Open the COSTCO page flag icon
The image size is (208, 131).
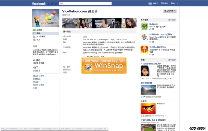[144, 37]
